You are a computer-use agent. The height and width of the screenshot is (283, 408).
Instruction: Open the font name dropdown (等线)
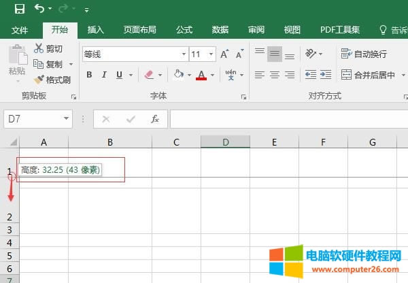pyautogui.click(x=184, y=54)
